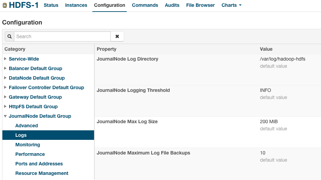
Task: Open the Charts dropdown menu
Action: [x=231, y=5]
